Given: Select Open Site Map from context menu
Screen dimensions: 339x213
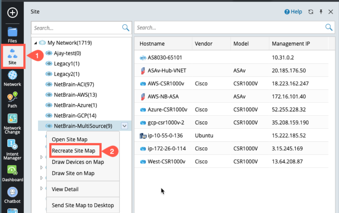Looking at the screenshot, I should [x=70, y=139].
